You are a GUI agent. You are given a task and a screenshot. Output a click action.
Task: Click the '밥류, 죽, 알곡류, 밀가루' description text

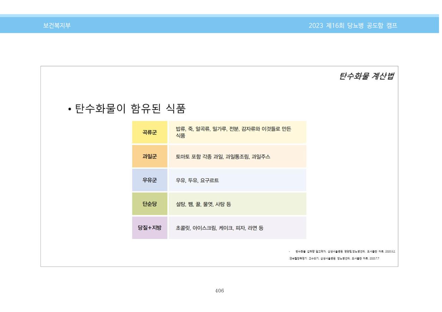201,129
